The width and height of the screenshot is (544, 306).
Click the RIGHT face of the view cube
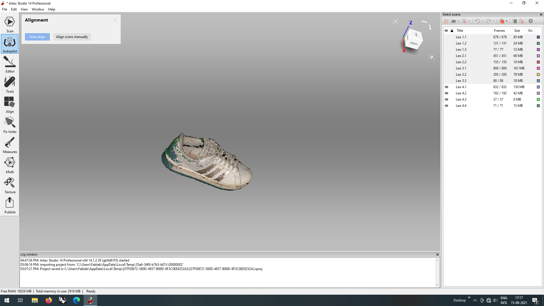click(x=414, y=44)
